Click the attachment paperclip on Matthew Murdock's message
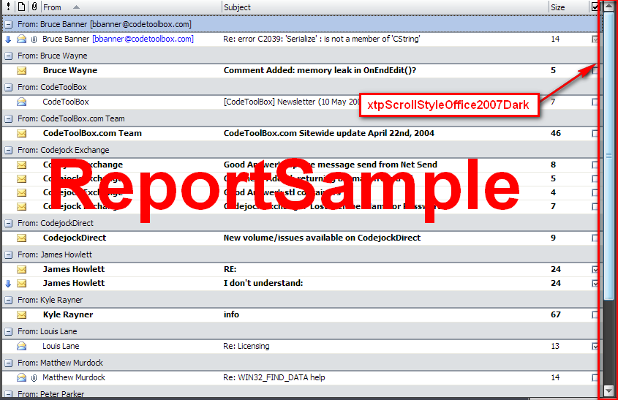Image resolution: width=618 pixels, height=400 pixels. coord(34,378)
